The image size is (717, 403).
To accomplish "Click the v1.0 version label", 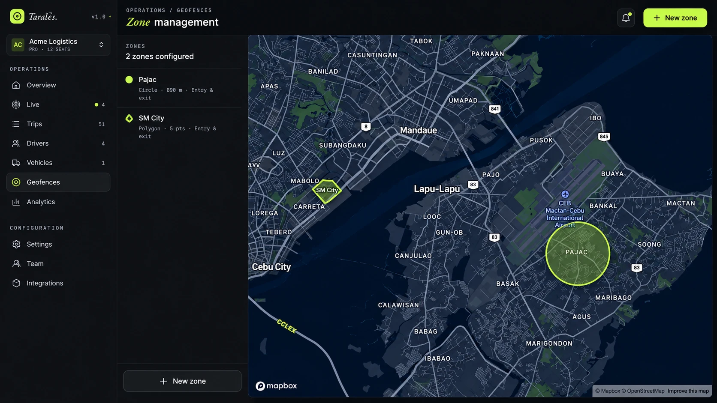I will pos(99,17).
